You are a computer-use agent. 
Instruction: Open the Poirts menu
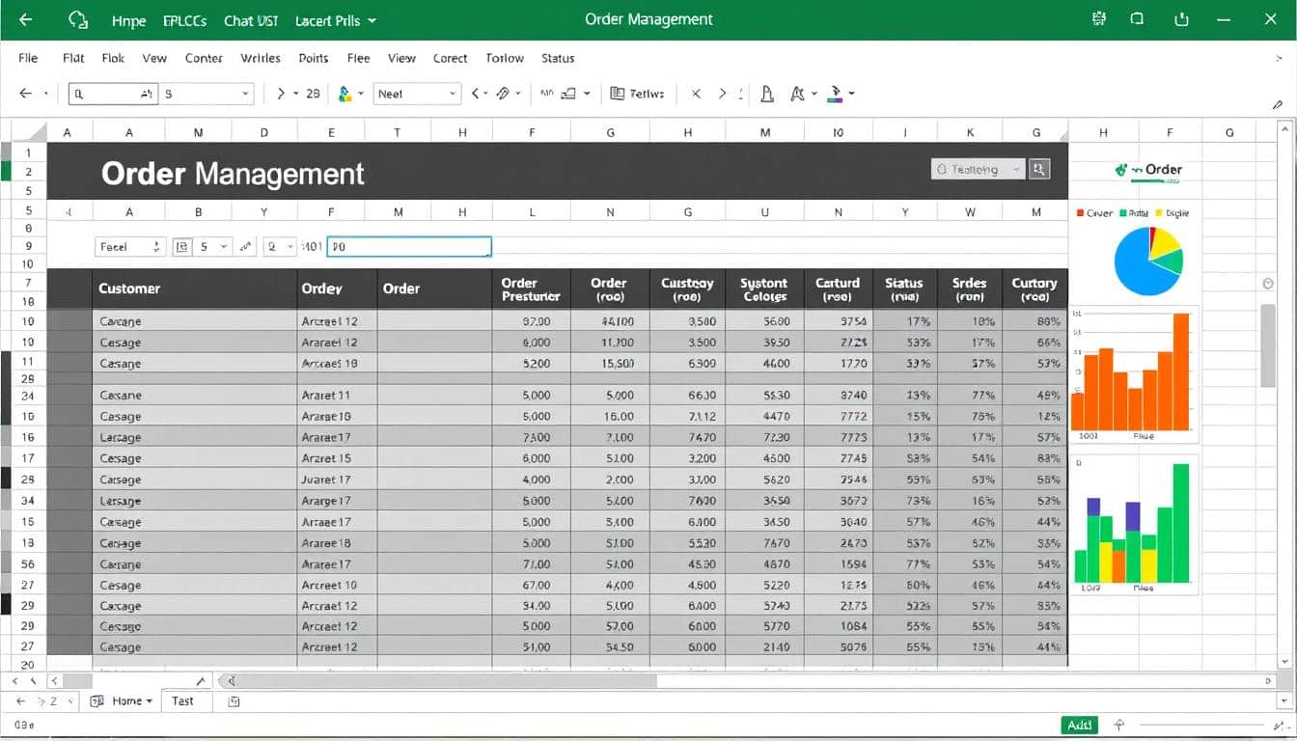coord(314,58)
